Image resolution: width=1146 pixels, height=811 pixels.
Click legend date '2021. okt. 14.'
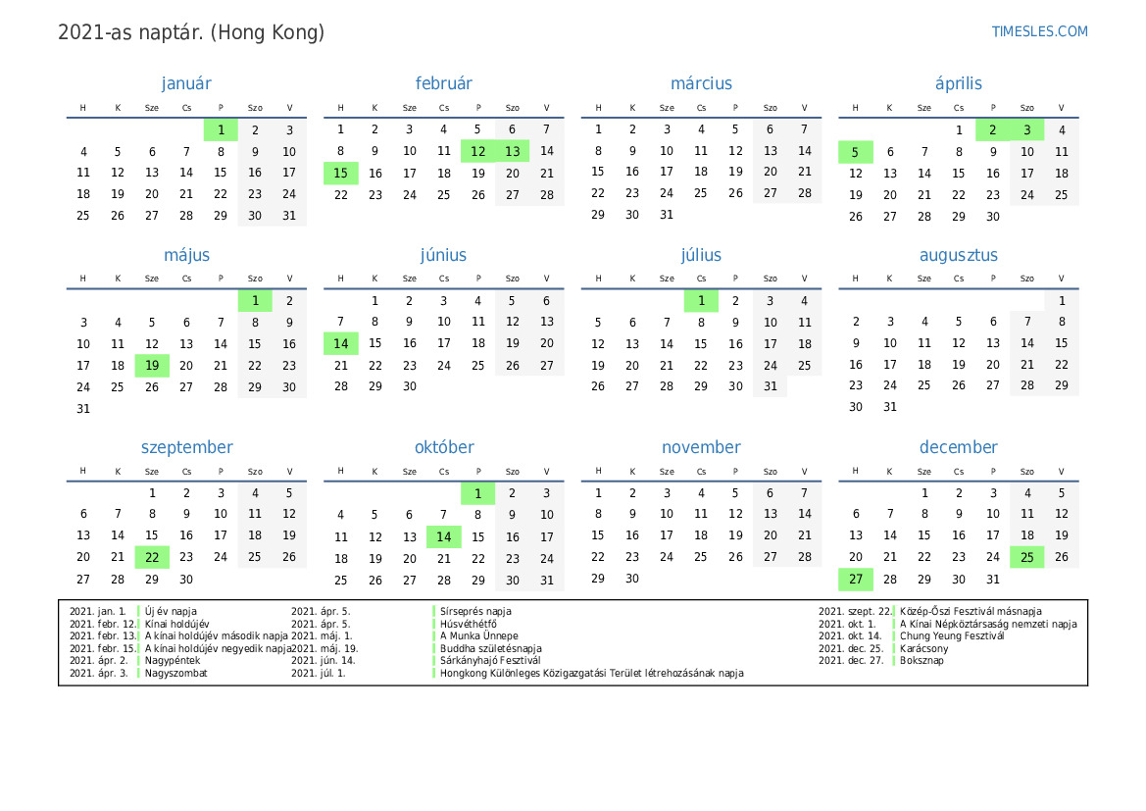(x=850, y=636)
